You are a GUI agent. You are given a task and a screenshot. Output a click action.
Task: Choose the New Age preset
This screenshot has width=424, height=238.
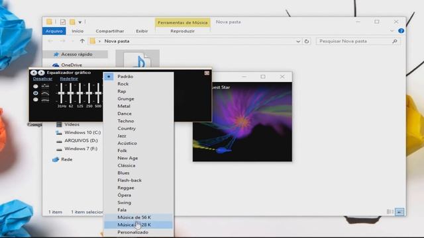[x=138, y=158]
